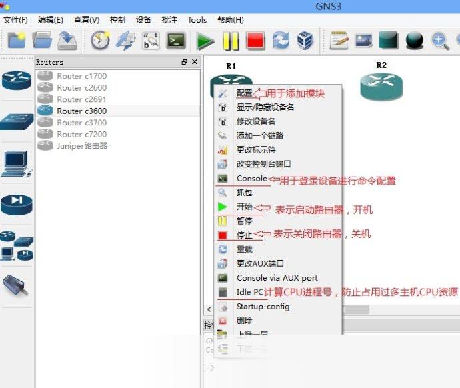
Task: Toggle the show hostnames abc icon
Action: click(151, 41)
